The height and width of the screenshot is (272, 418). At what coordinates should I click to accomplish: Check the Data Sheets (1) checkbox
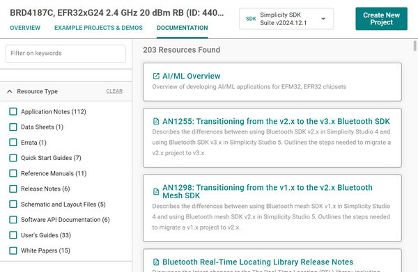[13, 127]
